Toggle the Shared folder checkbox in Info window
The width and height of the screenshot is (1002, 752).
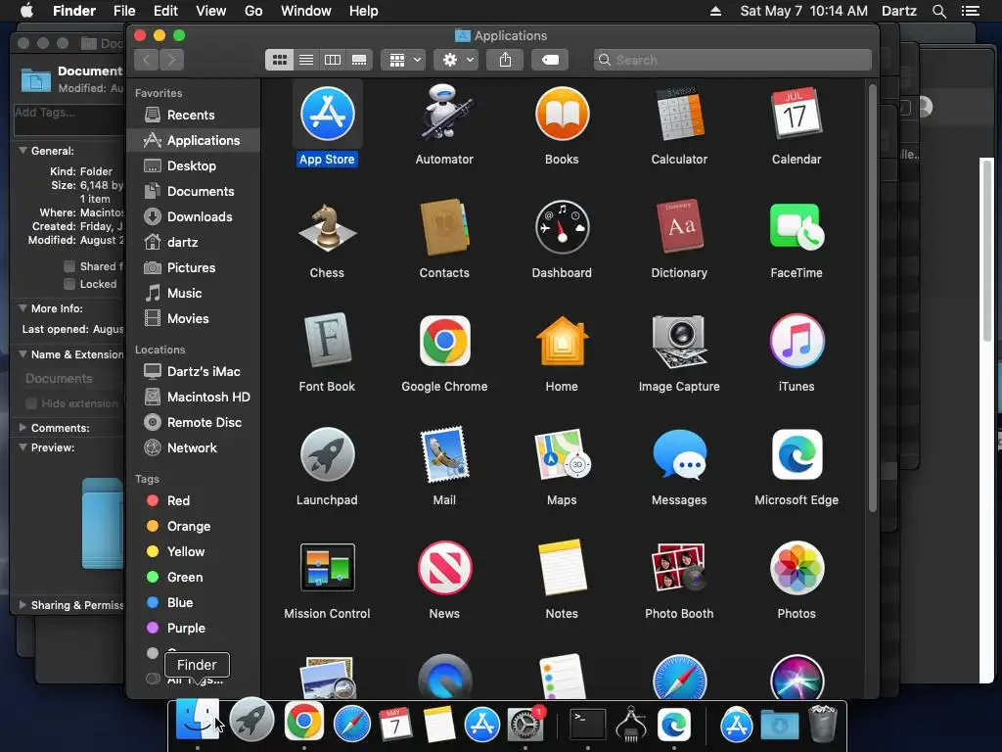coord(69,266)
